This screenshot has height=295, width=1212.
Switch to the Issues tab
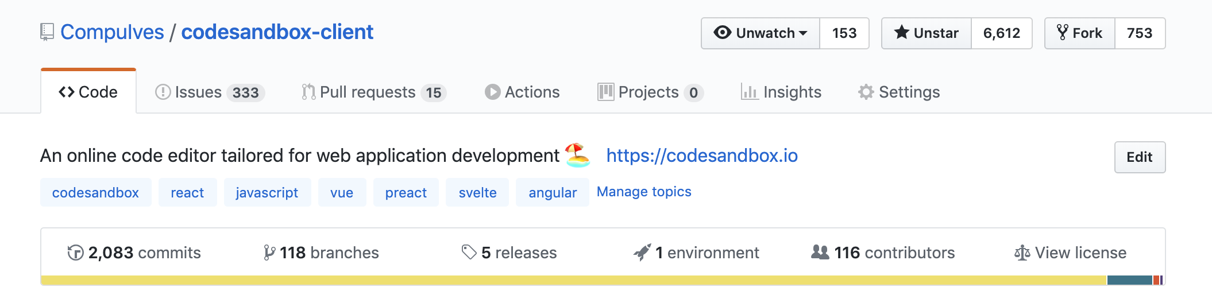pos(210,92)
